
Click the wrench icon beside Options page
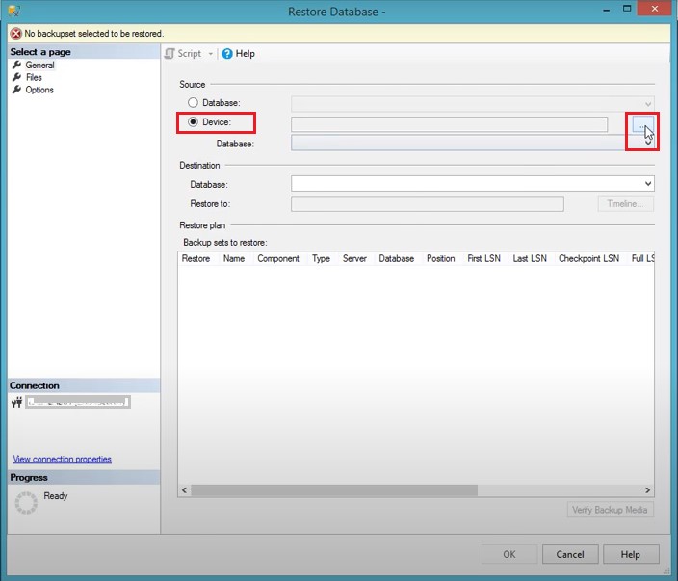[x=16, y=91]
